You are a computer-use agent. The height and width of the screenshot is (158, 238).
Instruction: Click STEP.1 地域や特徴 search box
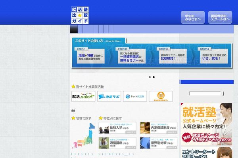click(91, 56)
